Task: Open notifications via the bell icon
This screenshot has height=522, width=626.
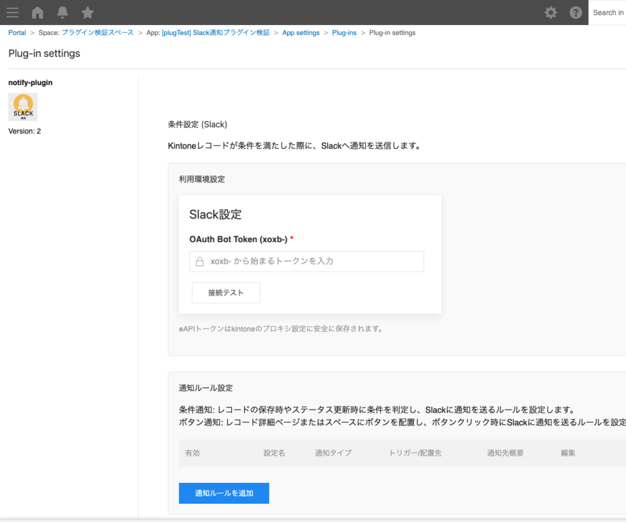Action: 62,12
